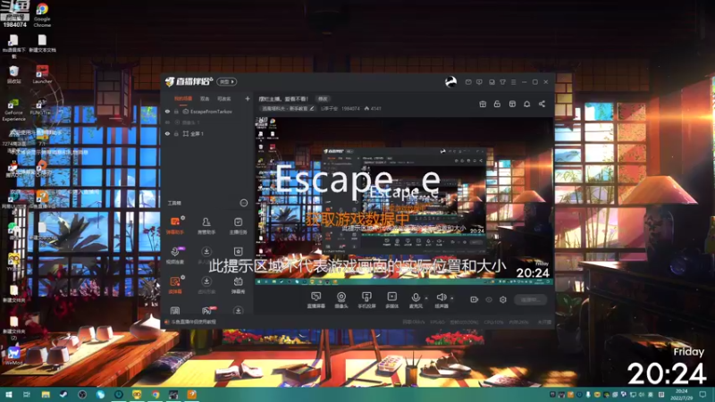Open the 弹幕助手 orange tool icon
Viewport: 715px width, 402px height.
click(x=175, y=222)
